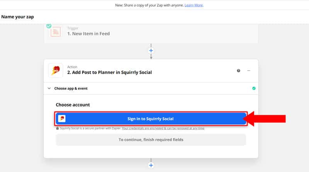Open the credentials are encrypted link
Screen dimensions: 309x172
[x=163, y=128]
